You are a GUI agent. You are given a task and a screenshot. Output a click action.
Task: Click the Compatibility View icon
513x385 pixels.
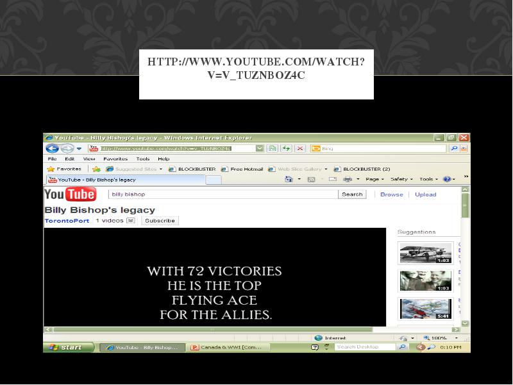click(272, 149)
